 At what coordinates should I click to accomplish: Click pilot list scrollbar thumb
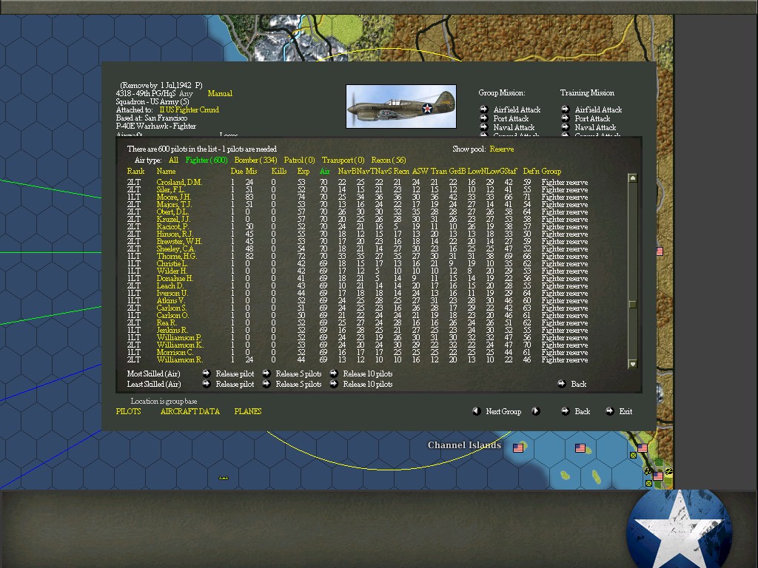(632, 304)
